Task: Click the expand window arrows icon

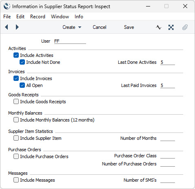Action: (171, 27)
